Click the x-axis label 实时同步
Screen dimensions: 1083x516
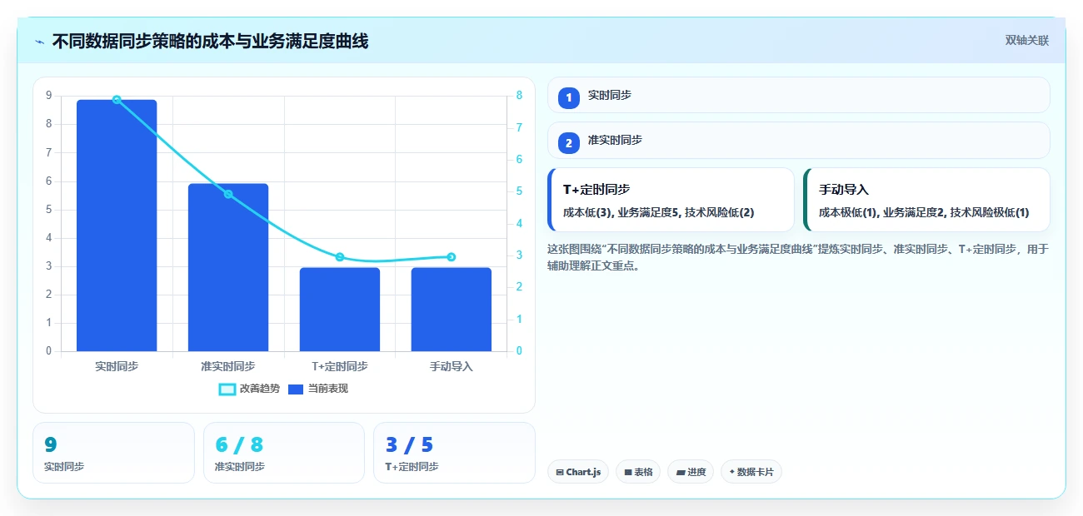pyautogui.click(x=117, y=366)
